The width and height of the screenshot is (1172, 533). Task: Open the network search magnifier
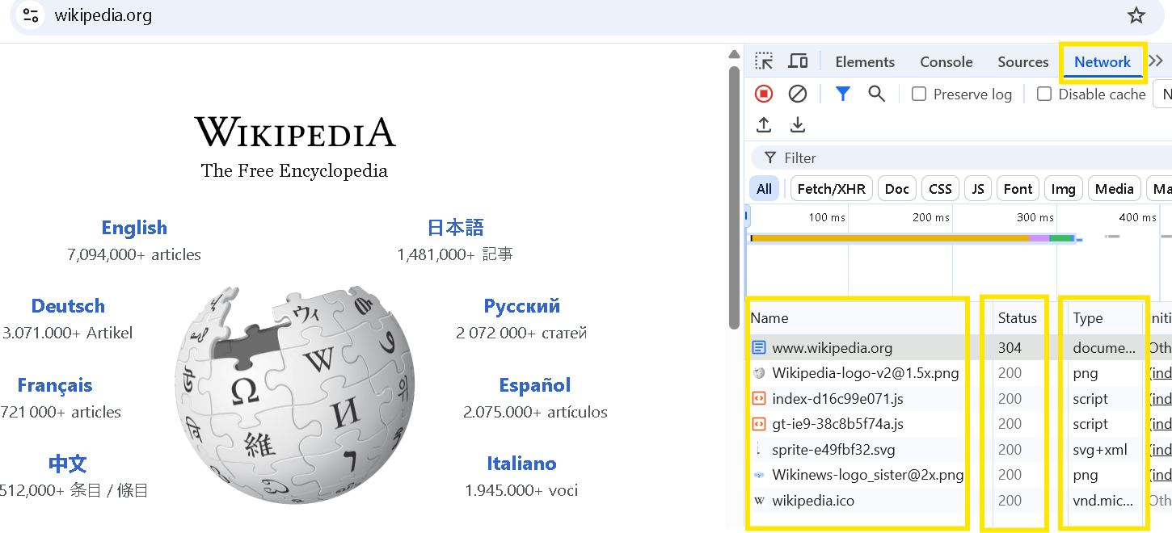pos(877,94)
